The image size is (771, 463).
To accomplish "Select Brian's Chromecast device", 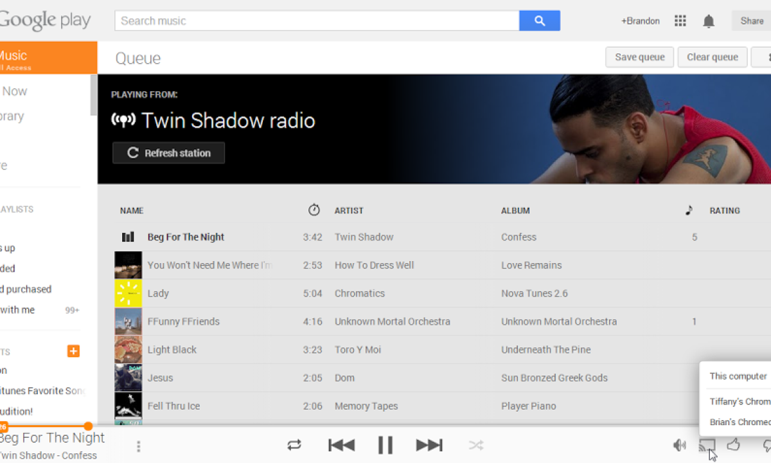I will point(740,422).
